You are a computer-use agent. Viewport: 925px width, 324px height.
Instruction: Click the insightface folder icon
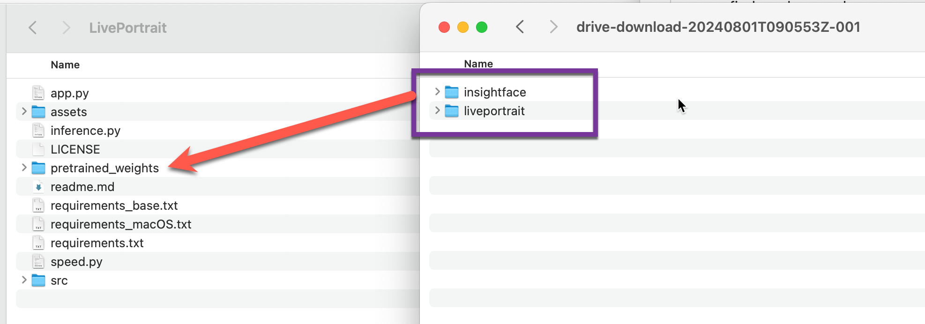click(x=452, y=92)
